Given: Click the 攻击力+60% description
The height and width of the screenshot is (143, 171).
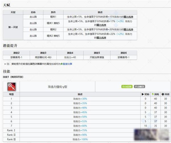Looking at the screenshot, I should point(80,126).
